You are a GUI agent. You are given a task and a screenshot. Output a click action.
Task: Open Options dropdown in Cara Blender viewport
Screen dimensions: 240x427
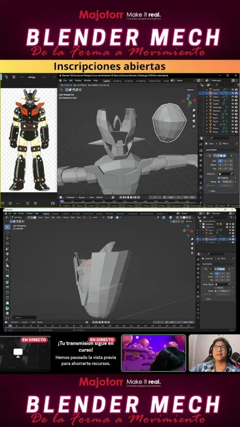[x=191, y=90]
